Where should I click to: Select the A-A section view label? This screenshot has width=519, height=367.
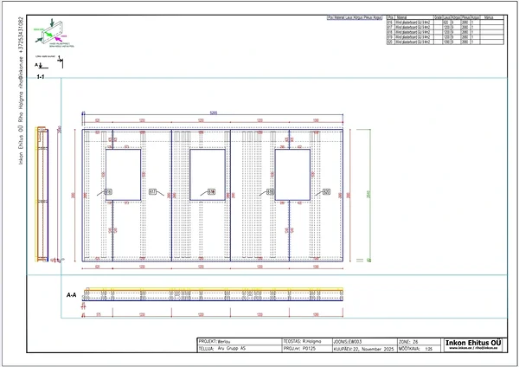pos(72,295)
